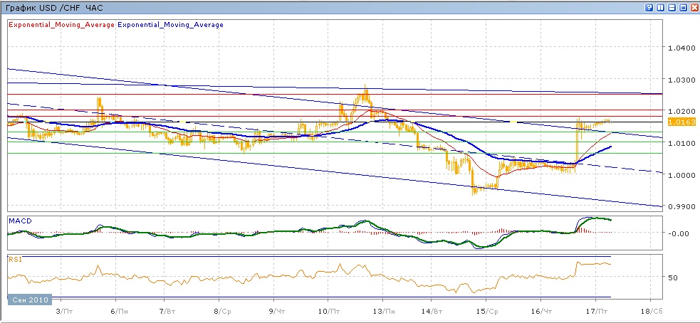700x323 pixels.
Task: Click the vertical tile layout icon
Action: pyautogui.click(x=660, y=7)
